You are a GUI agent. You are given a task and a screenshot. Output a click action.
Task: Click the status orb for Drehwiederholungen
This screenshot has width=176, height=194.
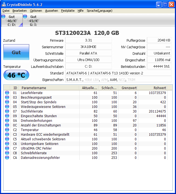7,120
